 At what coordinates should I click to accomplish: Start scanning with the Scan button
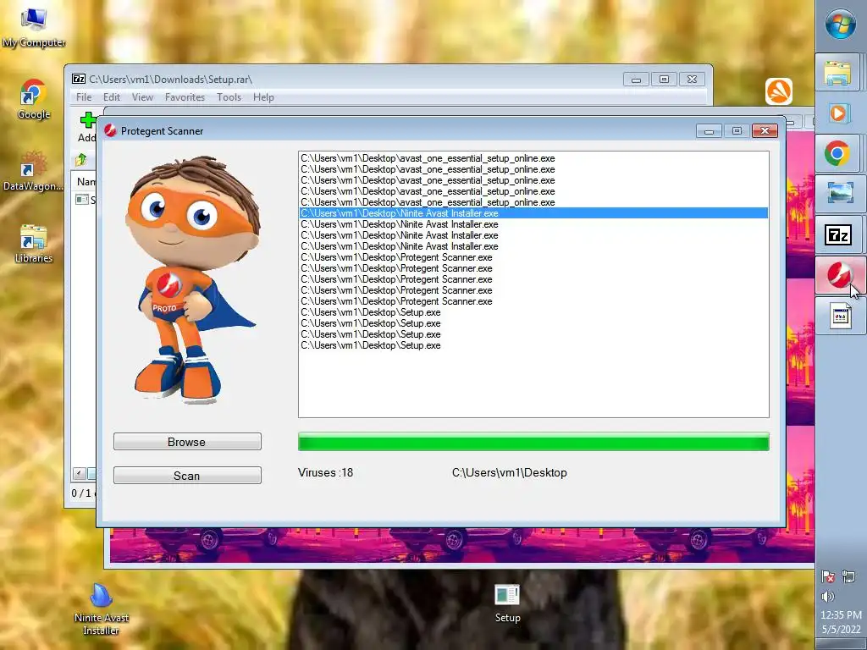tap(187, 476)
